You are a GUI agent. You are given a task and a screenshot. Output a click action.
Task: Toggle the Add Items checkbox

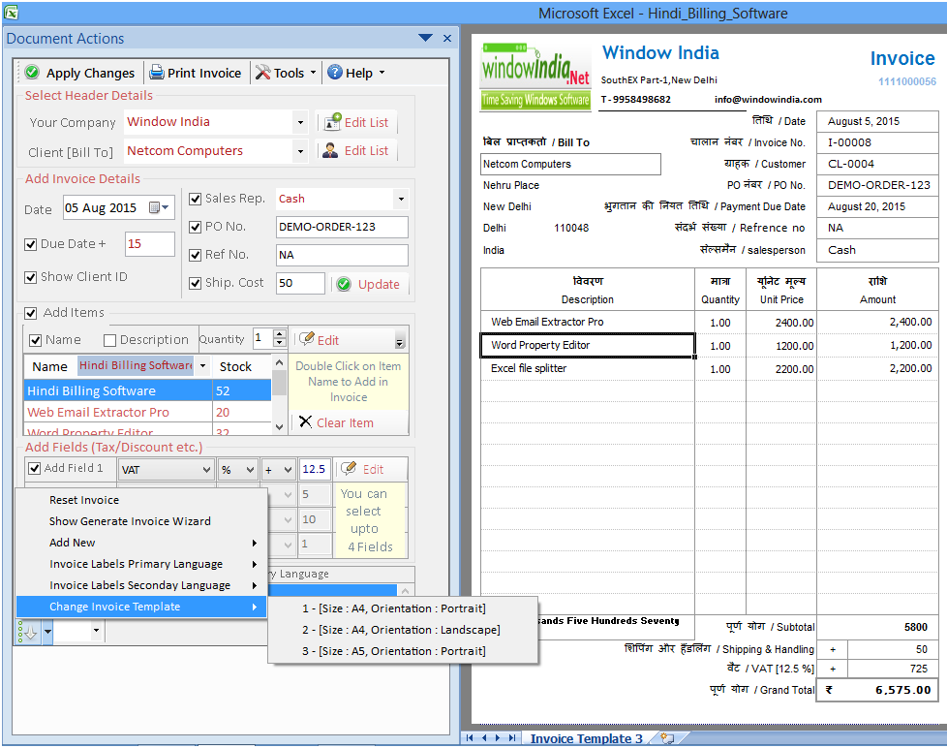click(30, 313)
